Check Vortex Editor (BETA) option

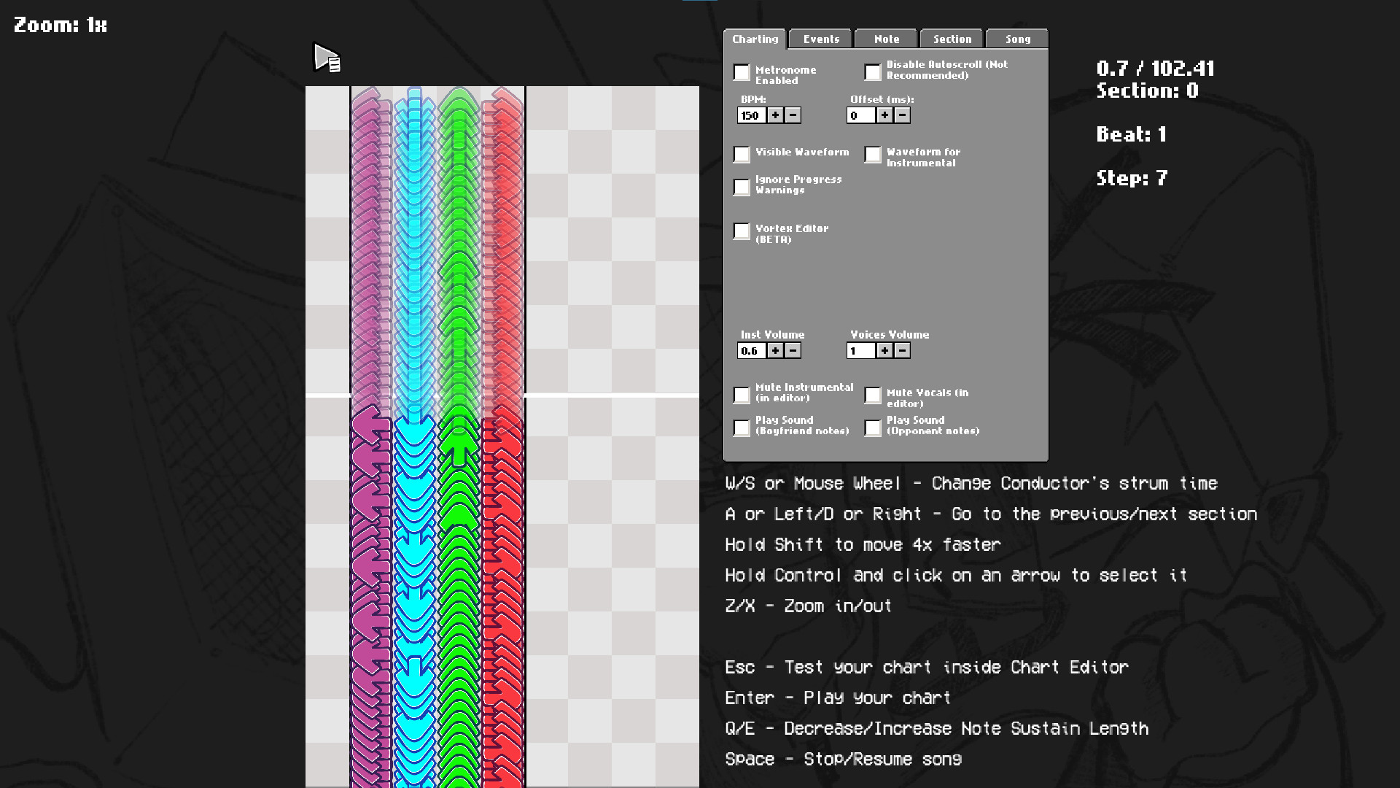[x=742, y=231]
